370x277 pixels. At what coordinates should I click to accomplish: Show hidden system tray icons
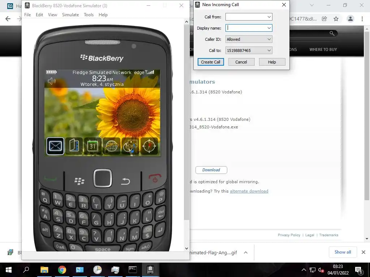[x=304, y=270]
